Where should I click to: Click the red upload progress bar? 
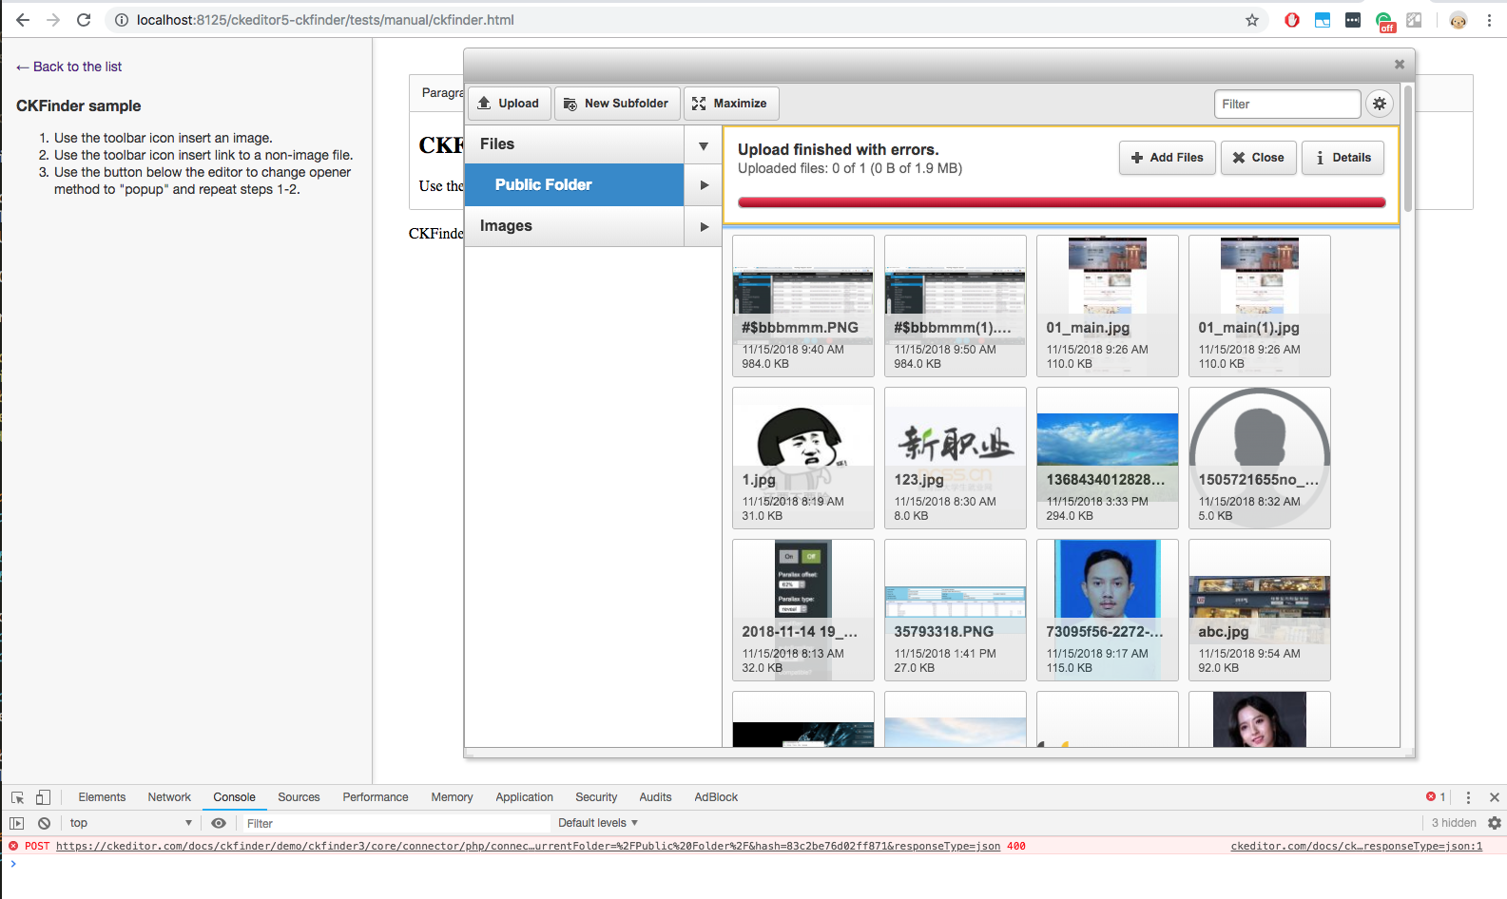click(x=1061, y=202)
